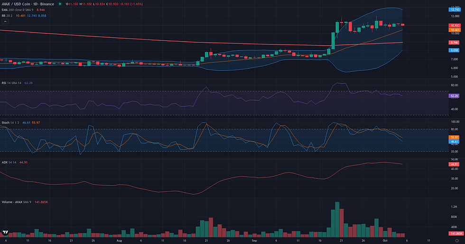
Task: Click the RSI value 62.26 in legend
Action: pos(28,83)
